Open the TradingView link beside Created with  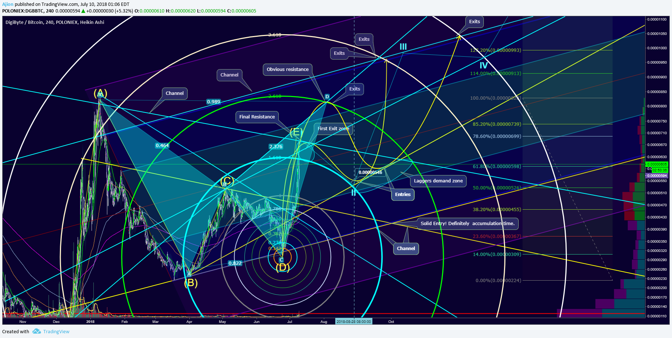[x=56, y=332]
